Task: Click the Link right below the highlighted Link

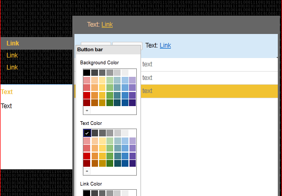Action: click(12, 55)
